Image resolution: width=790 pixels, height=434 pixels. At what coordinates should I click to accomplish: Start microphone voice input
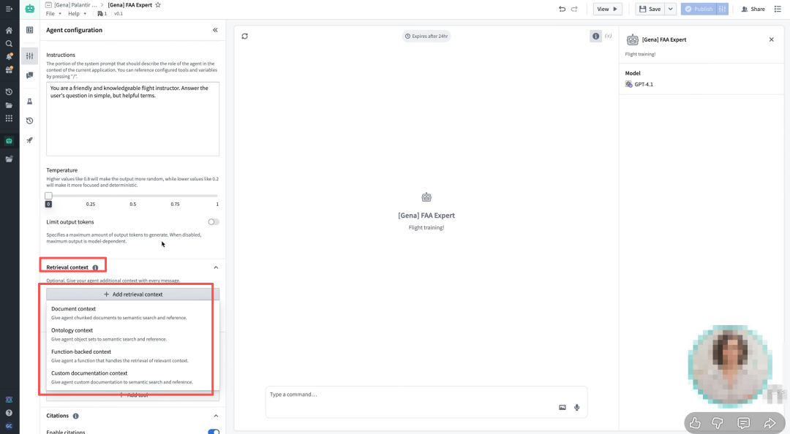coord(577,407)
